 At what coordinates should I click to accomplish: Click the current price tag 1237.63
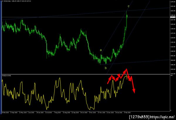(173, 17)
